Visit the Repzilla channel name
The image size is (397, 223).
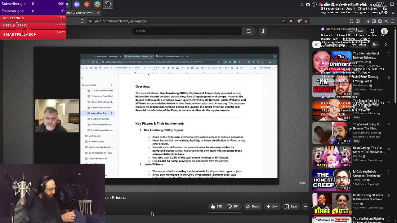(x=357, y=156)
